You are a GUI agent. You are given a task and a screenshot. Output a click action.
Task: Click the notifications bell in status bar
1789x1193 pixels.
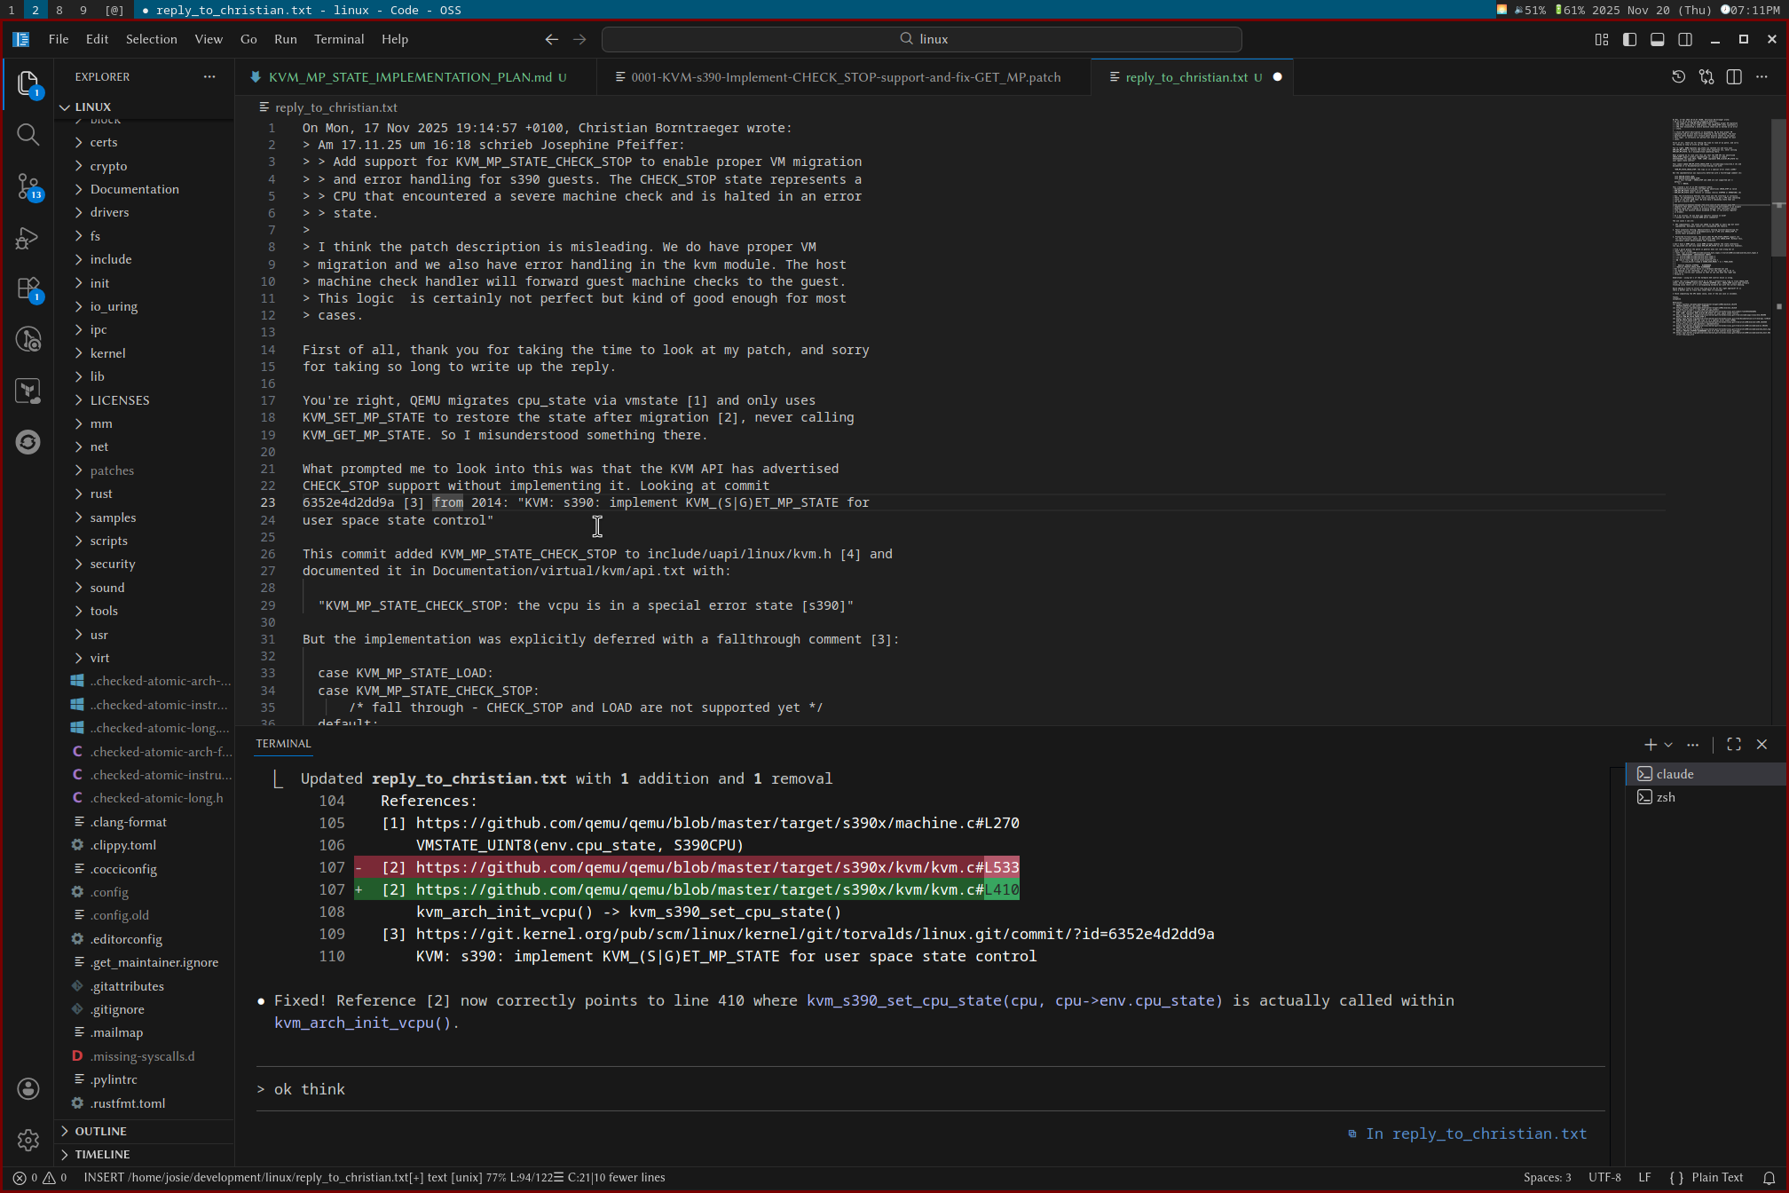coord(1769,1178)
